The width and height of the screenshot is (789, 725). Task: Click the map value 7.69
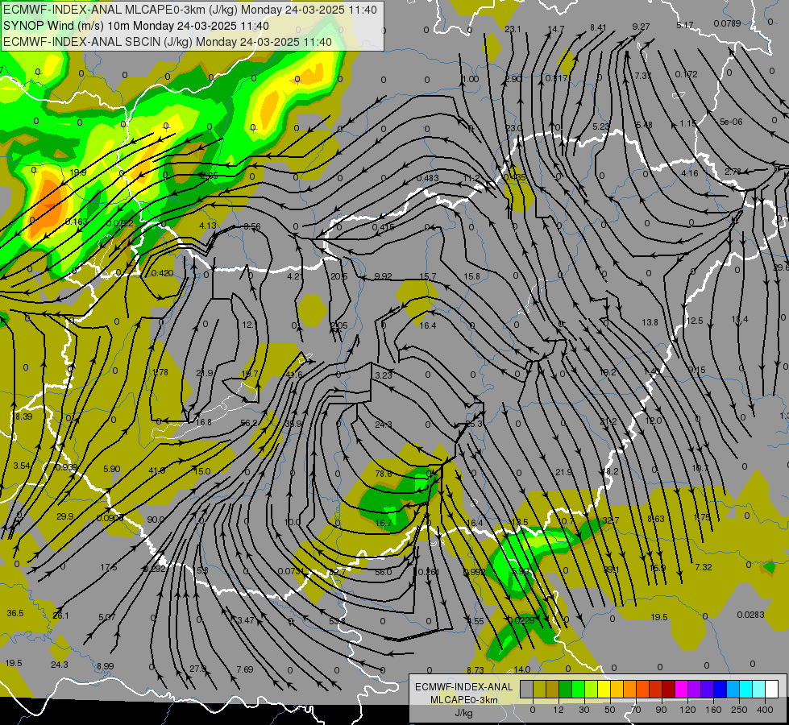[x=245, y=669]
